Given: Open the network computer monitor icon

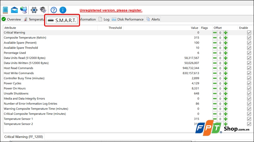Looking at the screenshot, I should 23,10.
